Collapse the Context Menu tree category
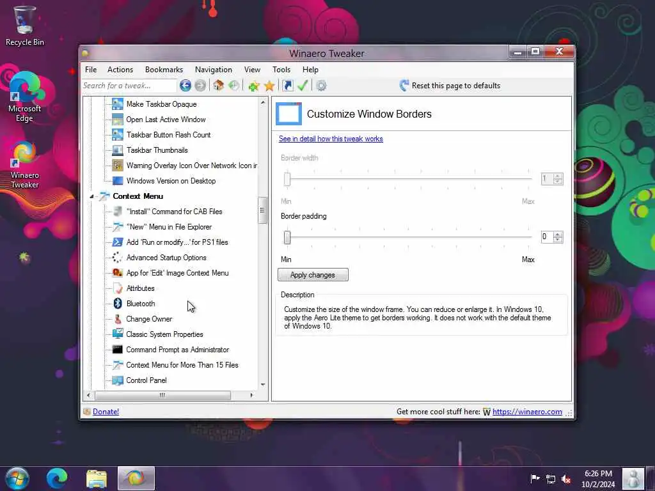The height and width of the screenshot is (491, 655). pos(91,196)
